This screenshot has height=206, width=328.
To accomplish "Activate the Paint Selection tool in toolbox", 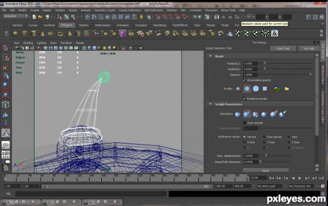I will (x=5, y=67).
